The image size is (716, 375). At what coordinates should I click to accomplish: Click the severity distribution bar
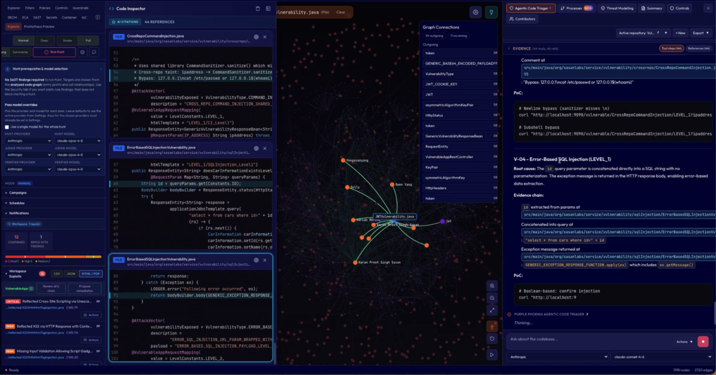[53, 257]
